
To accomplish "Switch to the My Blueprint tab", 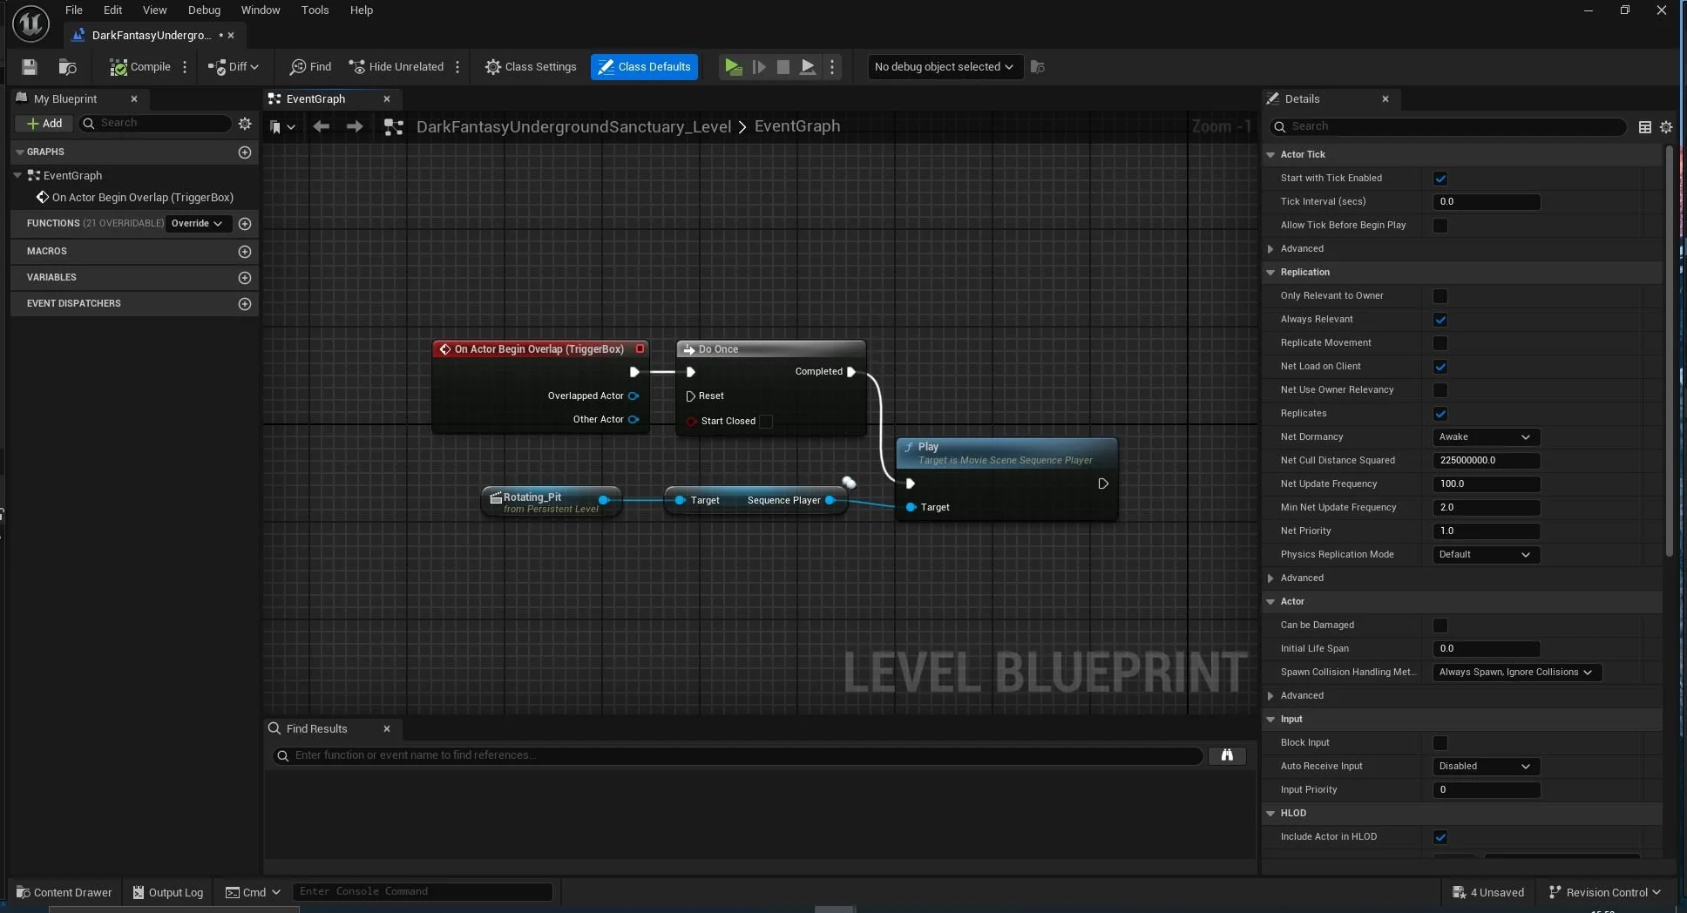I will (x=65, y=98).
